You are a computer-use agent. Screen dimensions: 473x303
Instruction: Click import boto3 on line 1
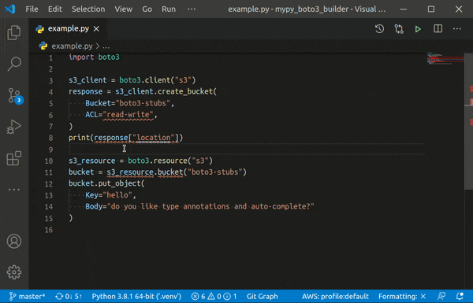coord(94,57)
